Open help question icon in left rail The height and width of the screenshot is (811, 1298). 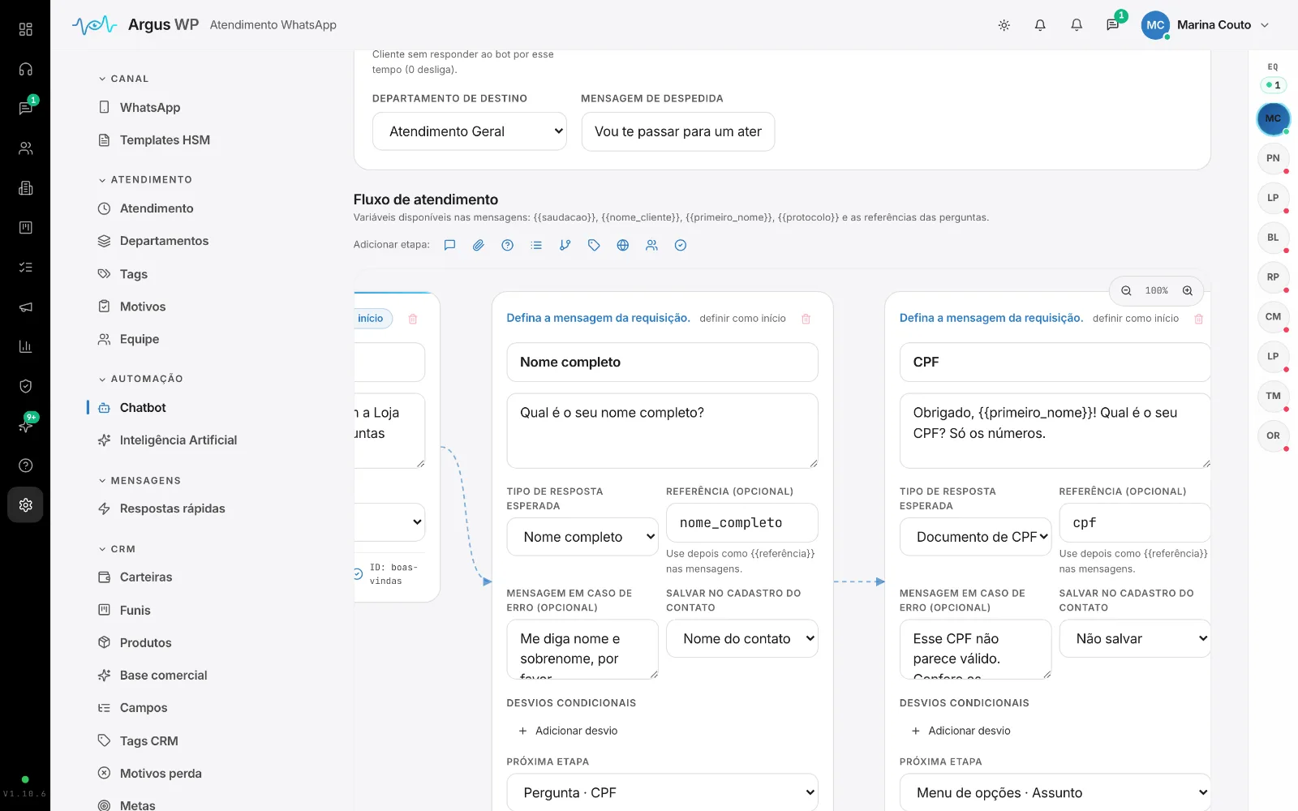click(x=26, y=466)
